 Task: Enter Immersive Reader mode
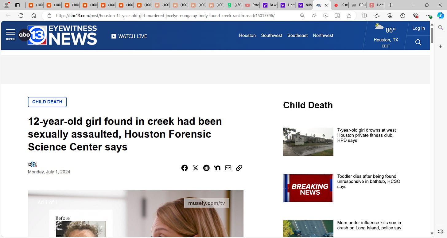tap(337, 15)
